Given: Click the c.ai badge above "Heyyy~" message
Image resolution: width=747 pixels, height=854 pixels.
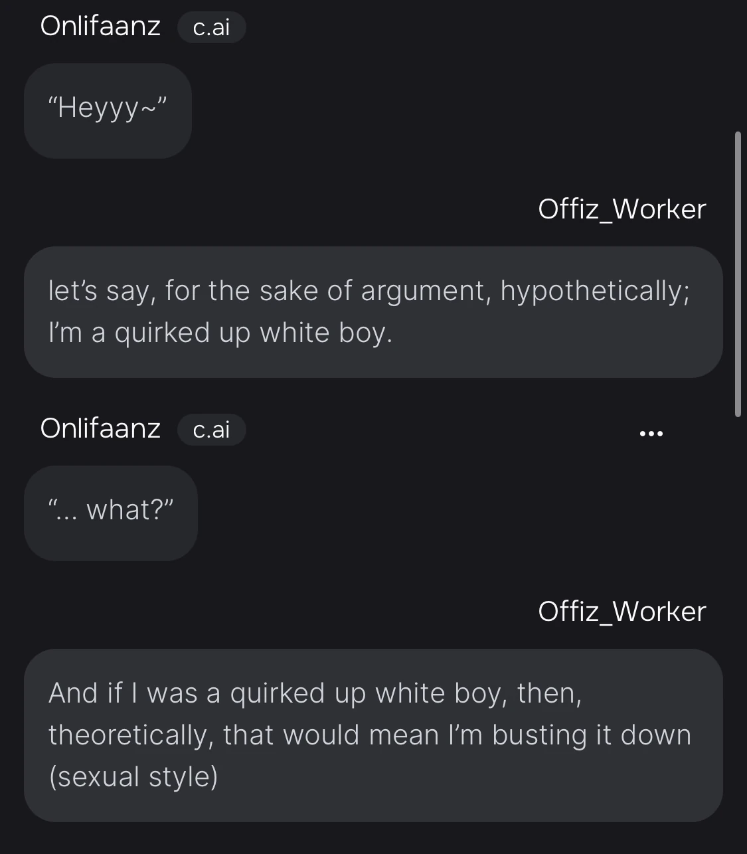Looking at the screenshot, I should 211,27.
